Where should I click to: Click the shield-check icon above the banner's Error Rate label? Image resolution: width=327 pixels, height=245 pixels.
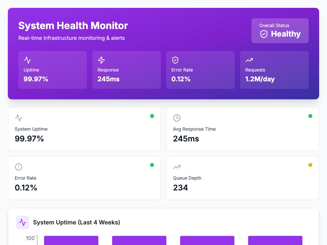click(175, 60)
